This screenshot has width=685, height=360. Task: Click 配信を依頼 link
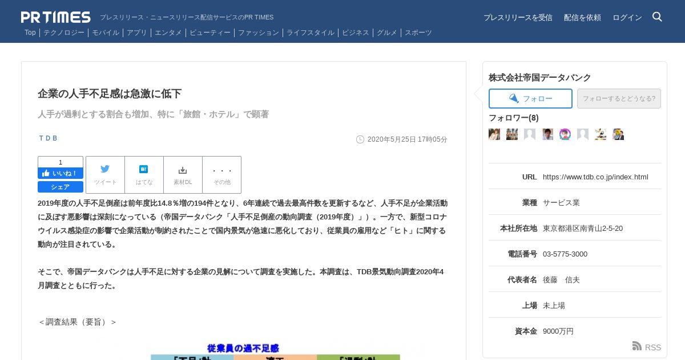582,18
